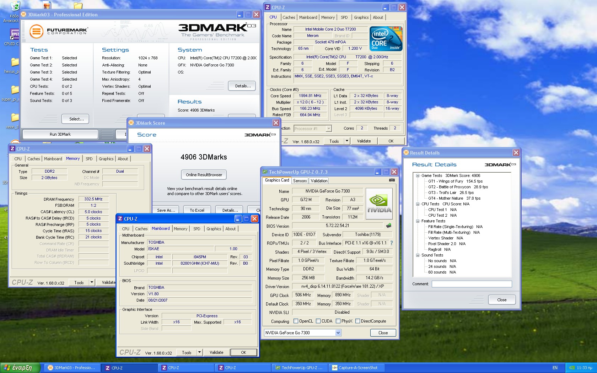Open the Graphics tab in the CPU-Z Mainboard window

click(x=214, y=229)
